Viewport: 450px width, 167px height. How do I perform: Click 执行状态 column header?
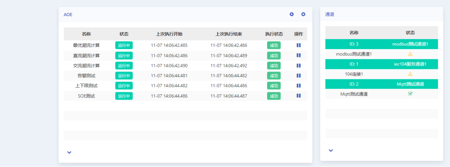click(274, 34)
